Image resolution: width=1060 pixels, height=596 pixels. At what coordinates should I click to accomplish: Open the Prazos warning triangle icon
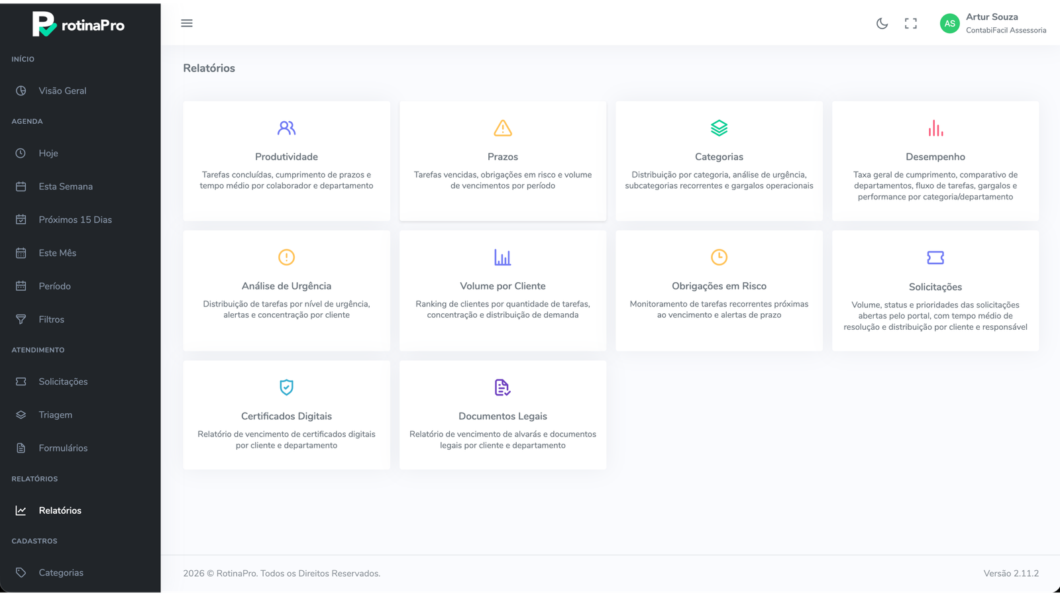click(x=503, y=128)
